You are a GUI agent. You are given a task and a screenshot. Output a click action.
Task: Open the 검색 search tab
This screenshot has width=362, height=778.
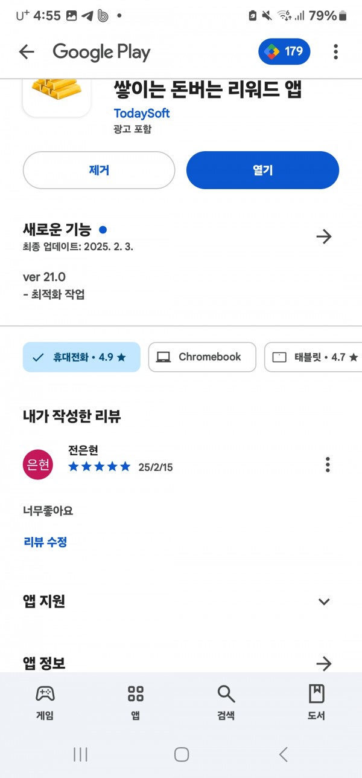click(226, 702)
